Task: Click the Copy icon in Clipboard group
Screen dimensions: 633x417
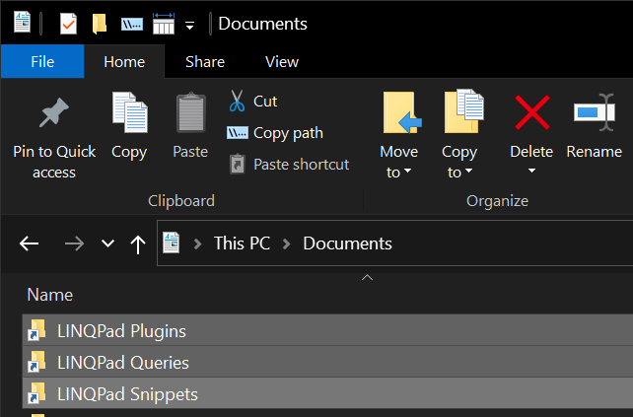Action: click(129, 112)
